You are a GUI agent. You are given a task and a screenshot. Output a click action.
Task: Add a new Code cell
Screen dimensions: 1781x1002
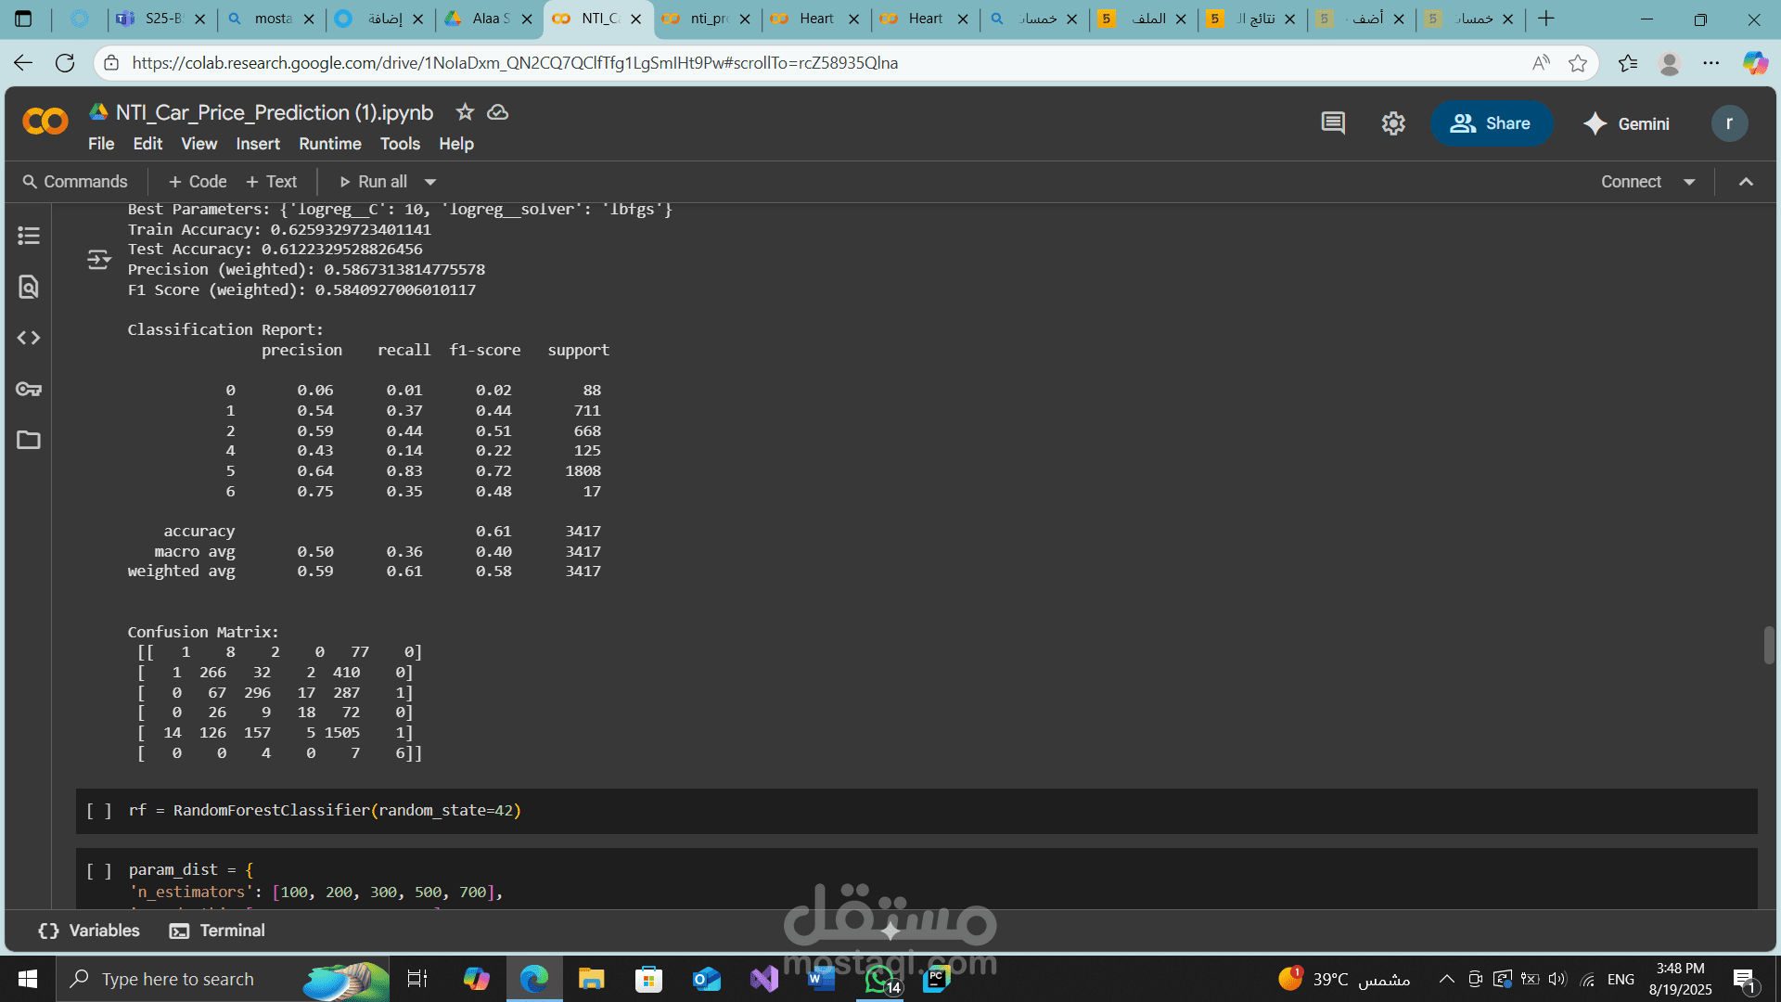[x=198, y=182]
